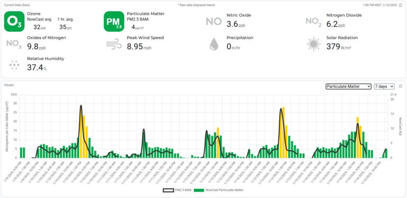Viewport: 407px width, 198px height.
Task: Click the 21.6 top value on right axis
Action: point(394,95)
